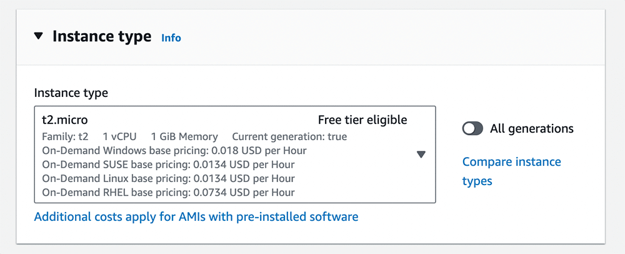
Task: Collapse the Instance type section triangle
Action: 39,36
